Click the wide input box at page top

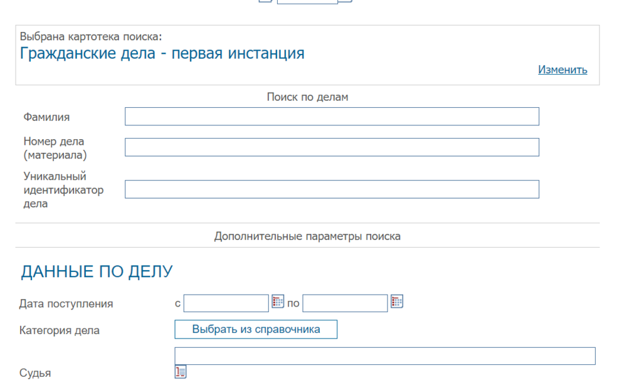tap(307, 1)
